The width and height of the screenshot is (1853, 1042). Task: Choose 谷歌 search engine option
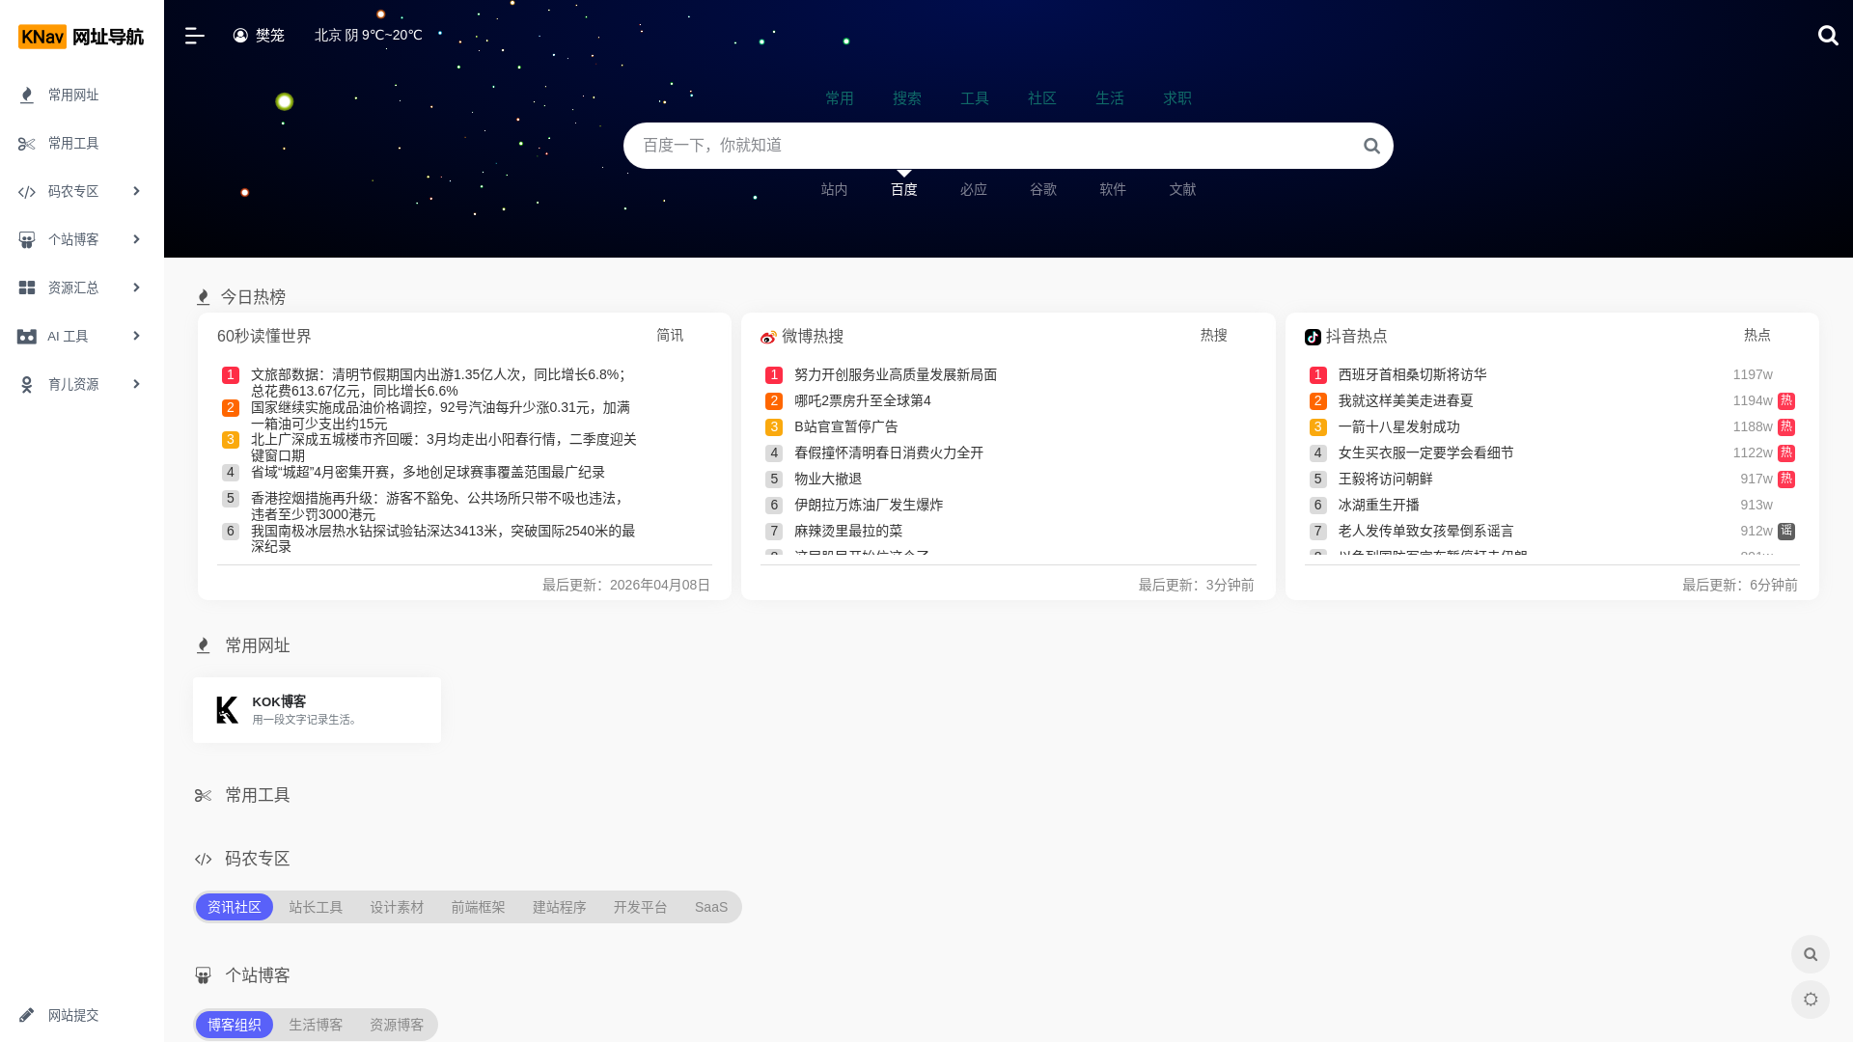point(1043,189)
